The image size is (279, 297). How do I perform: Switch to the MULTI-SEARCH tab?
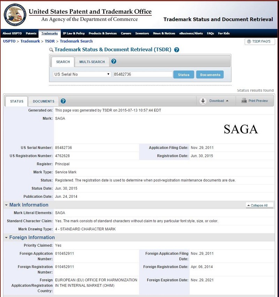click(92, 62)
